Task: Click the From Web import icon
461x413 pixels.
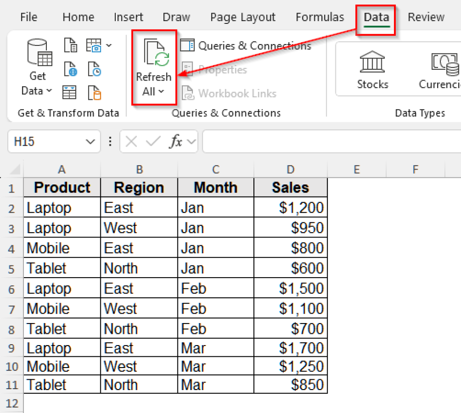Action: point(71,69)
